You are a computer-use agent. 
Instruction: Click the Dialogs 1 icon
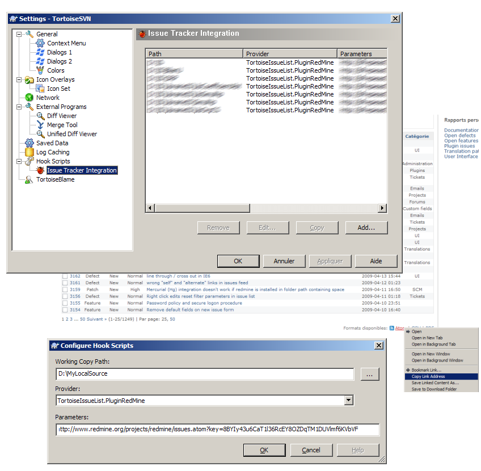tap(40, 52)
